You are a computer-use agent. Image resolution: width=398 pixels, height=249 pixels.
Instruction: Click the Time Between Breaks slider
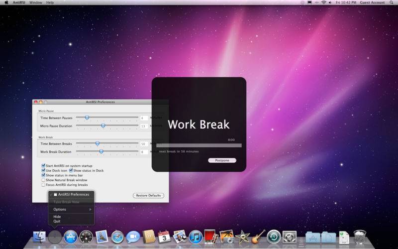pyautogui.click(x=107, y=143)
